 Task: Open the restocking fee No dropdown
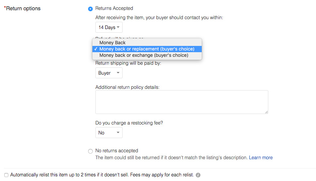click(109, 133)
